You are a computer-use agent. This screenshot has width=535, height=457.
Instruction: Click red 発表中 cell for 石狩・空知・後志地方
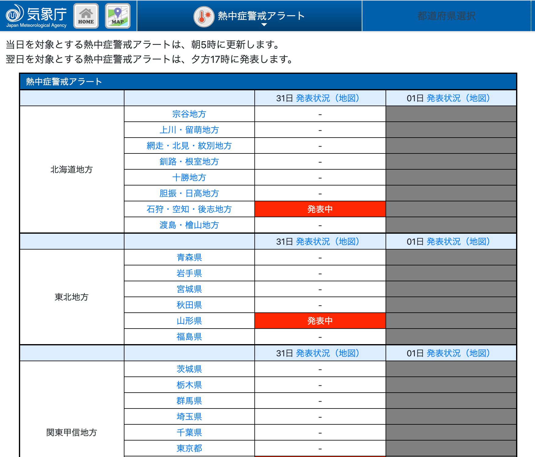320,209
